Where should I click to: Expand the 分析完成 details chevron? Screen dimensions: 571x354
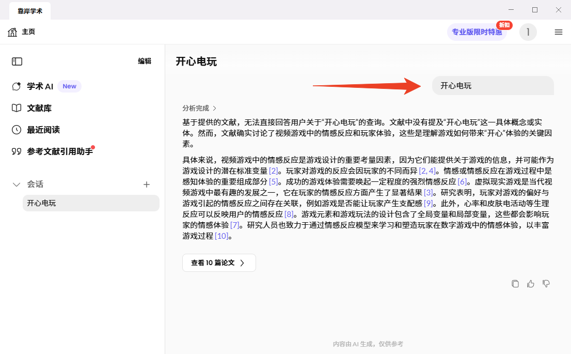coord(214,109)
